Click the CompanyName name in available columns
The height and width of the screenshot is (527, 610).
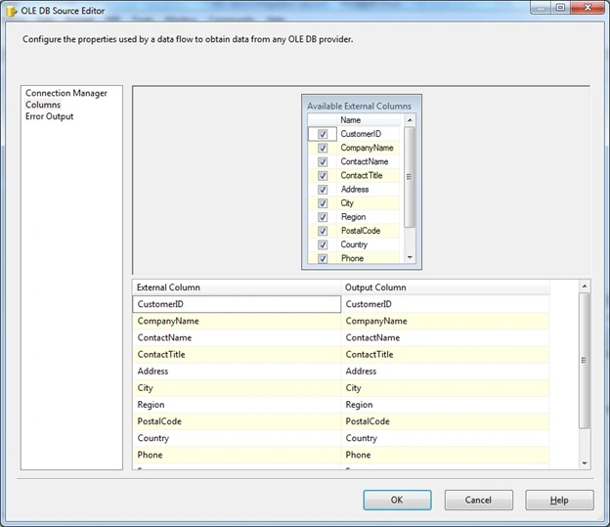tap(367, 148)
